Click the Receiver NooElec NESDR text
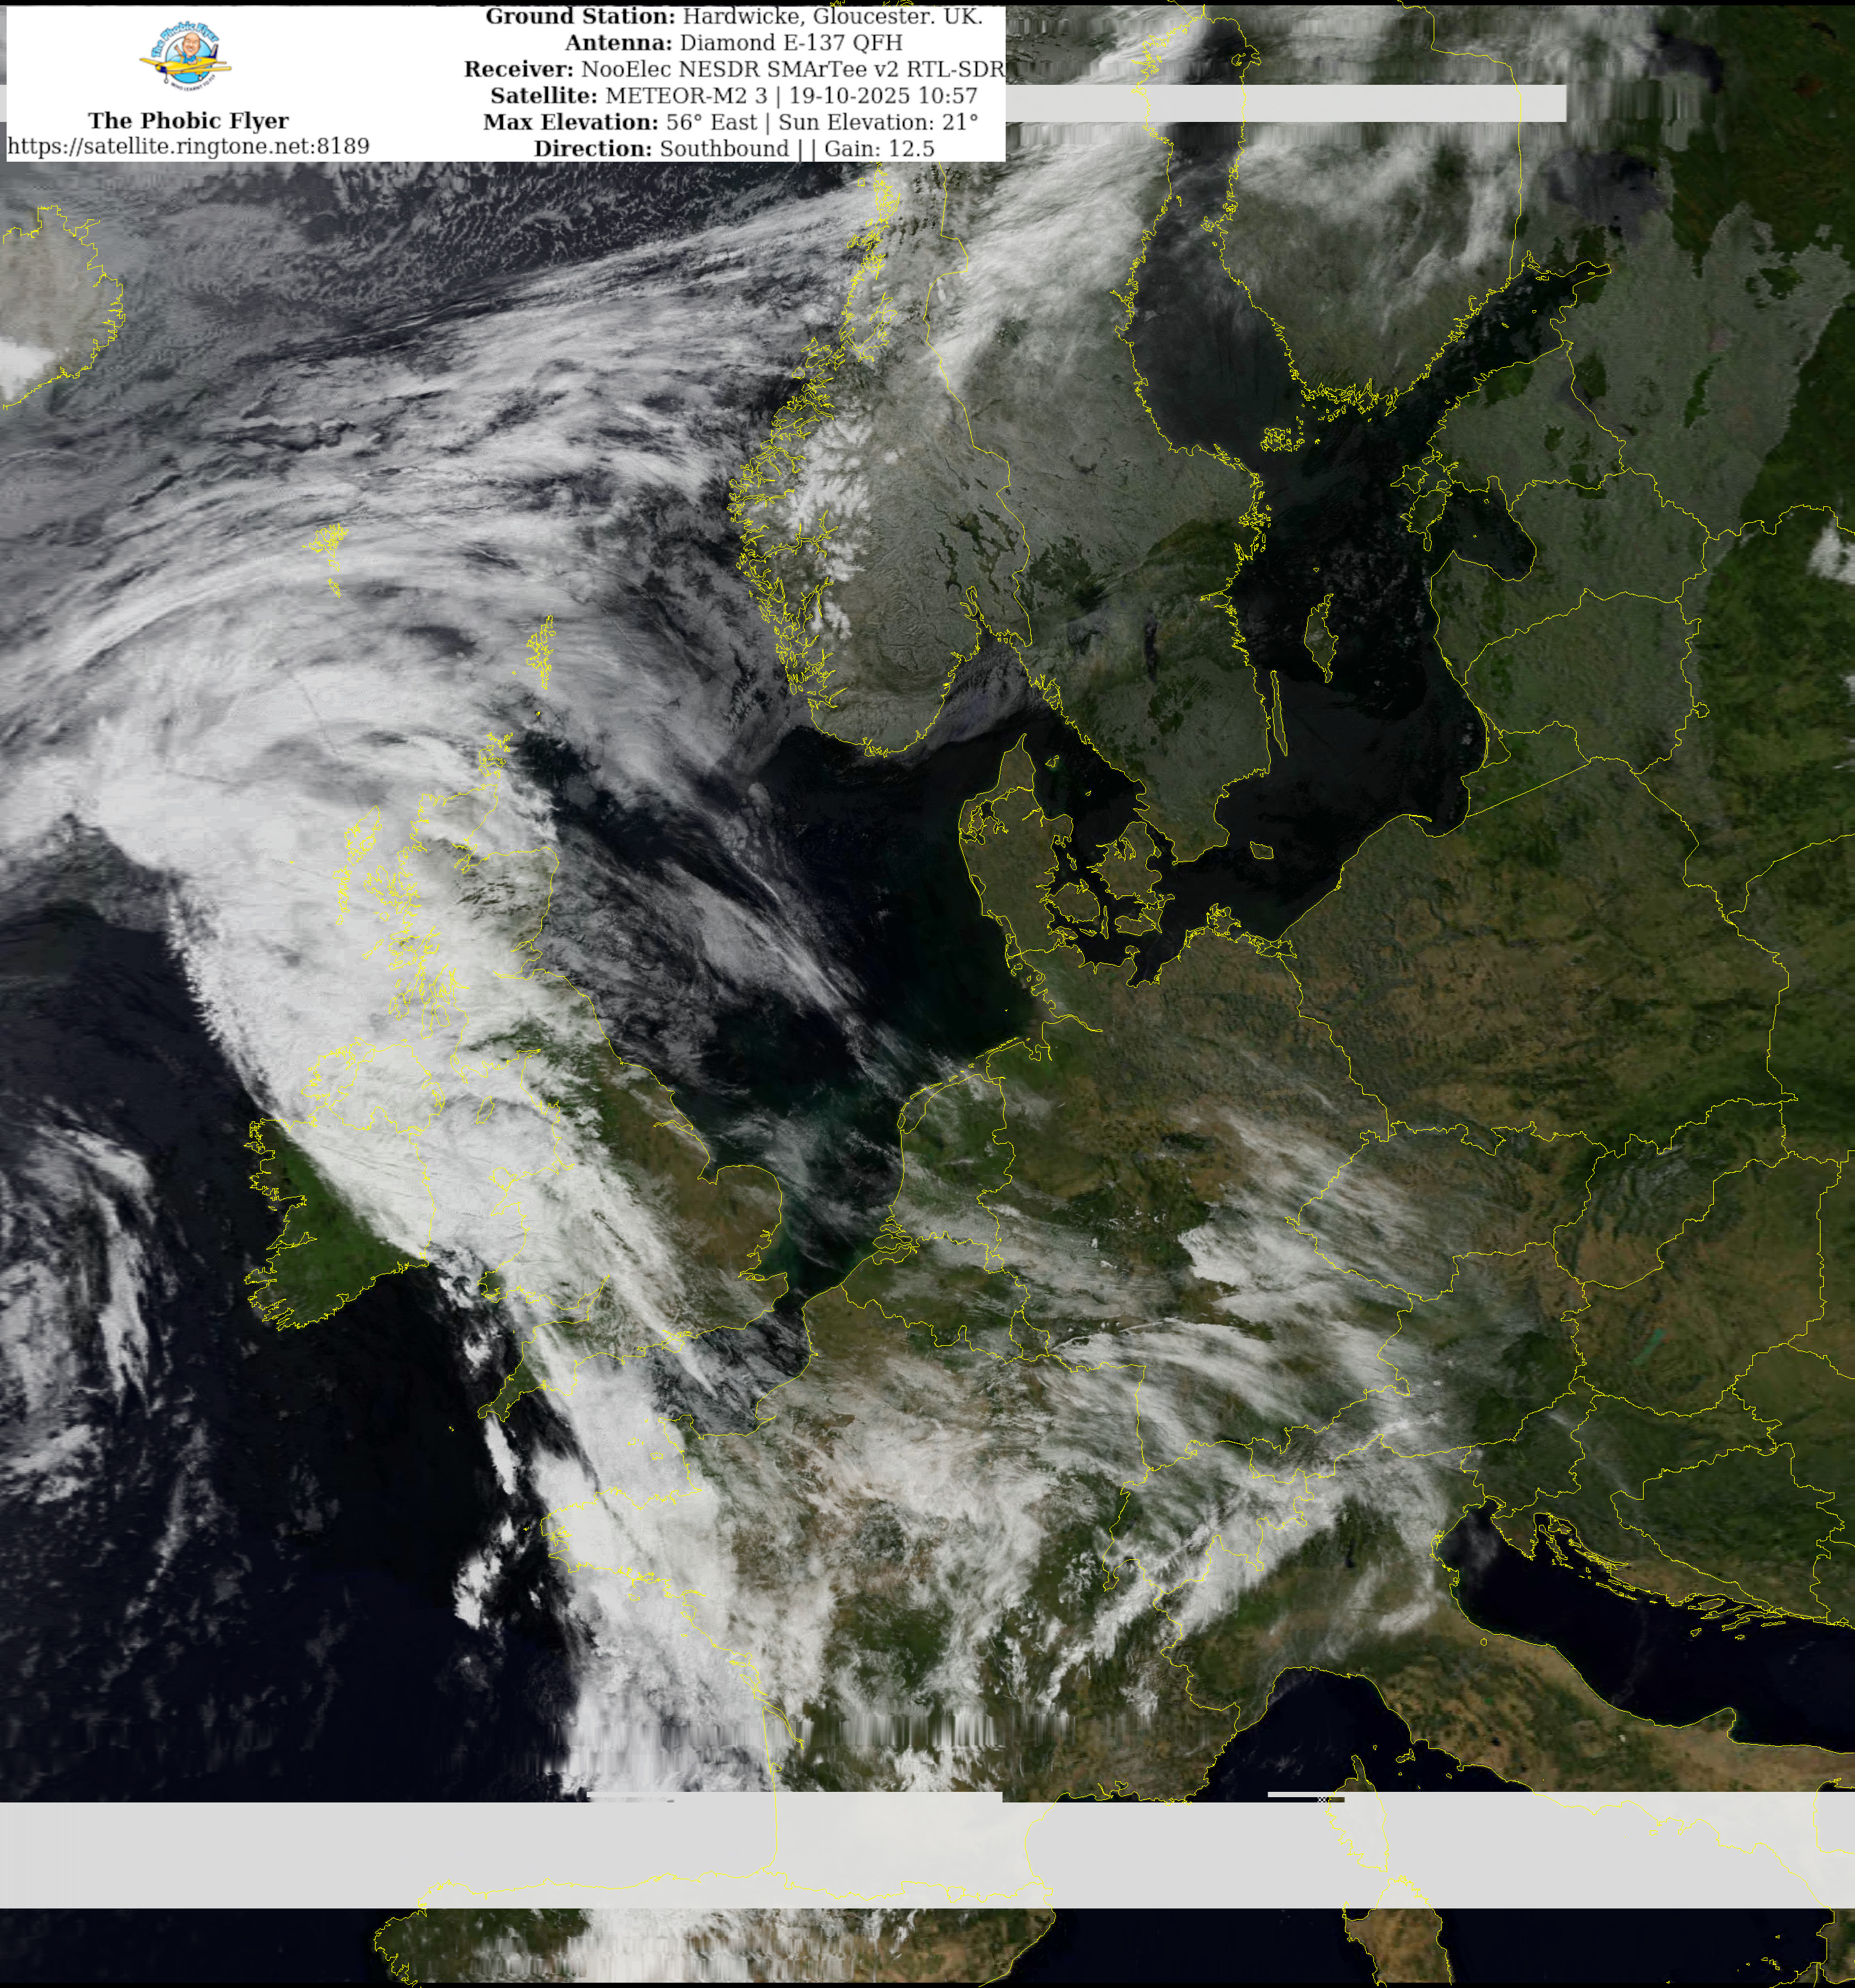Image resolution: width=1855 pixels, height=1988 pixels. coord(733,69)
